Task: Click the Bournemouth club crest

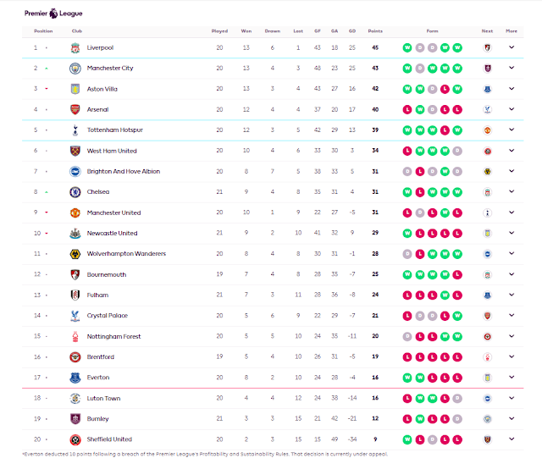Action: coord(75,274)
